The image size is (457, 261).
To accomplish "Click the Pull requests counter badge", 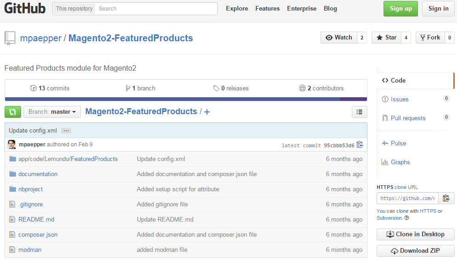I will click(446, 117).
